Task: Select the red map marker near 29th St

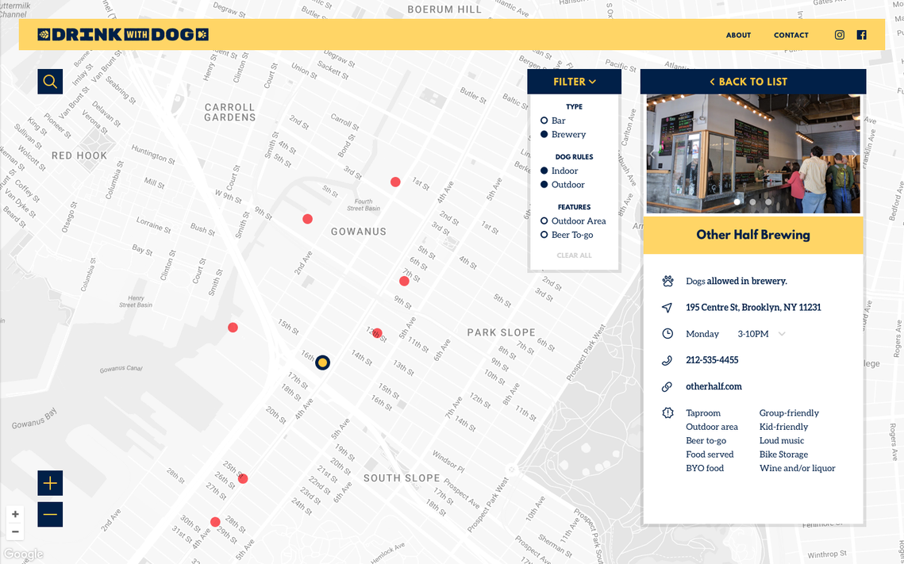Action: pyautogui.click(x=215, y=522)
